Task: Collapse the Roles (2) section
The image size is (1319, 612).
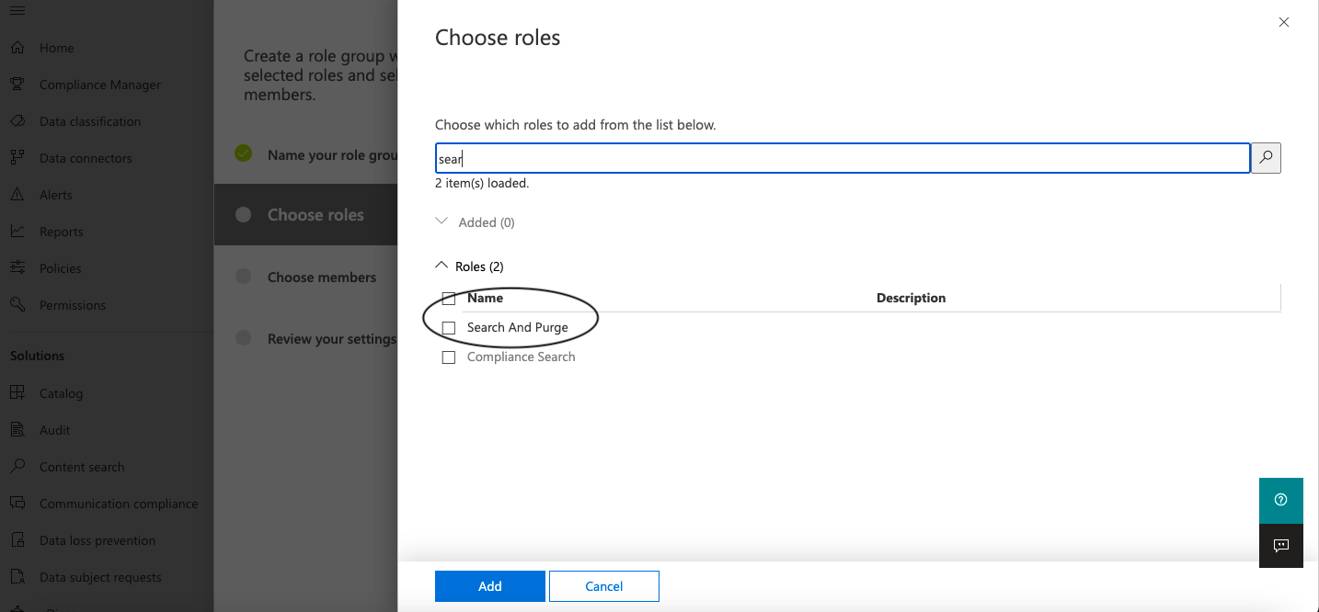Action: tap(441, 266)
